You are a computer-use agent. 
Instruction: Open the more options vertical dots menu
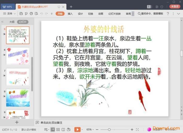point(173,14)
